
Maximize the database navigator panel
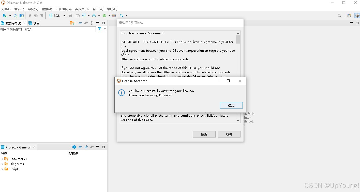(103, 23)
